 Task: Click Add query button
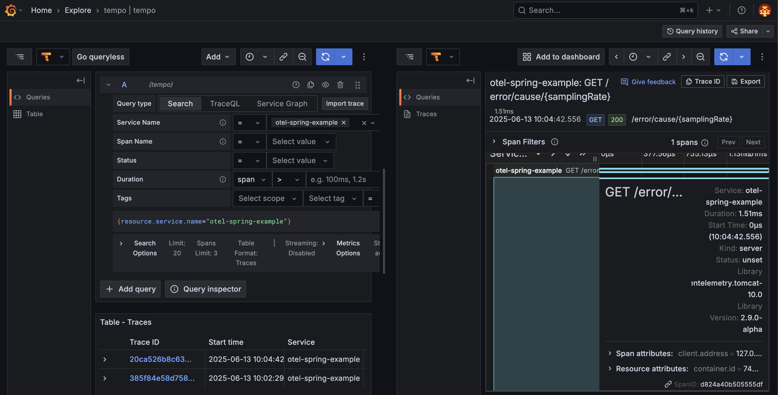tap(130, 289)
